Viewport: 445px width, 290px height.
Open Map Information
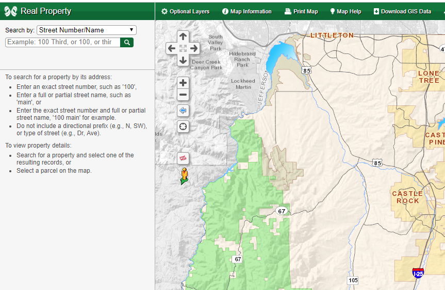click(246, 11)
